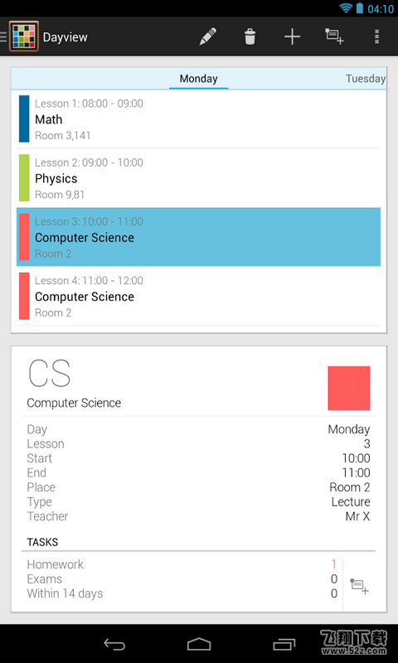
Task: Switch to the Tuesday tab
Action: pos(366,79)
